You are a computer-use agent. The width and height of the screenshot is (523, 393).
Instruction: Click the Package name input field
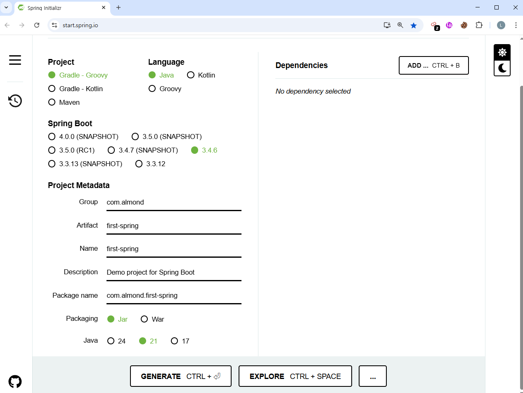click(x=174, y=296)
